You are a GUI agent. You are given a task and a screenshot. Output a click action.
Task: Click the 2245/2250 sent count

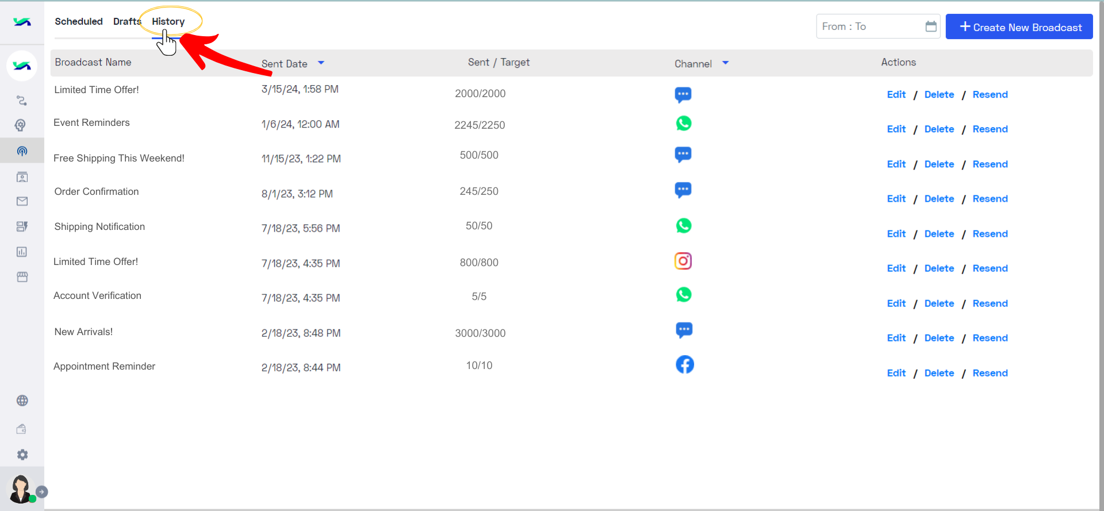480,125
